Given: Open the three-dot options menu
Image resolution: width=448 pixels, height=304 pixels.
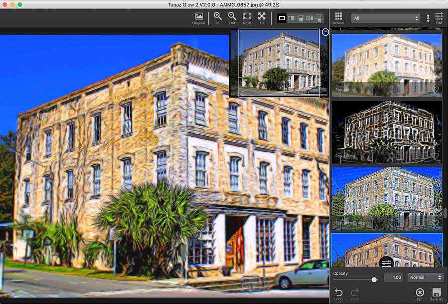Looking at the screenshot, I should coord(428,18).
